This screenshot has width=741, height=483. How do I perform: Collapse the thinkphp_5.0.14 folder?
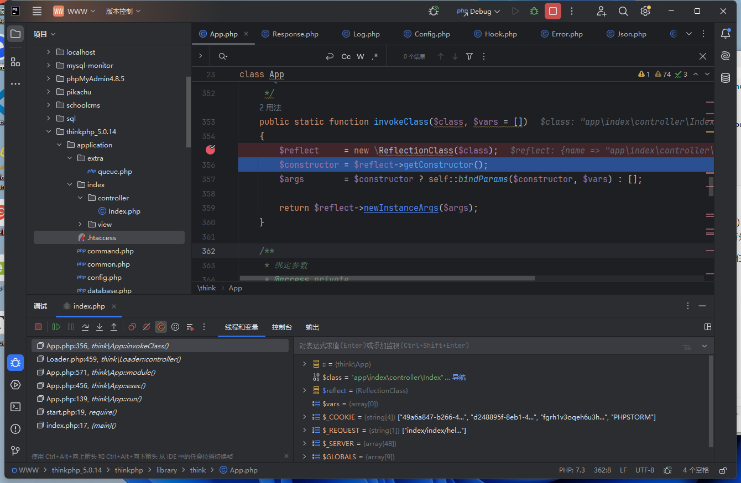pyautogui.click(x=48, y=131)
